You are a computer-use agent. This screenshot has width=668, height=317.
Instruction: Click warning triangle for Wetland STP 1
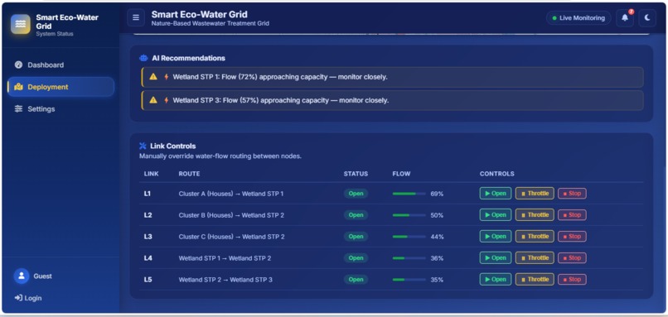[153, 77]
